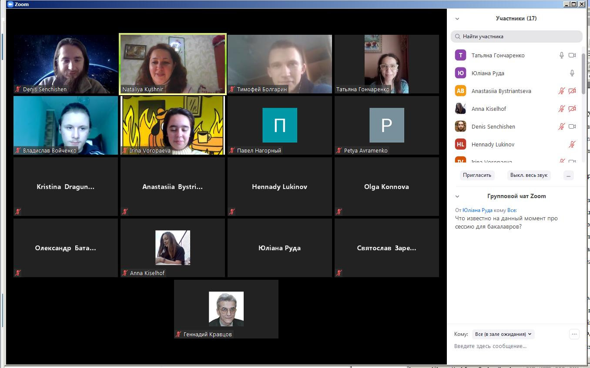Screen dimensions: 590x368
Task: Click muted mic icon on Геннадий Кравцов tile
Action: [178, 334]
